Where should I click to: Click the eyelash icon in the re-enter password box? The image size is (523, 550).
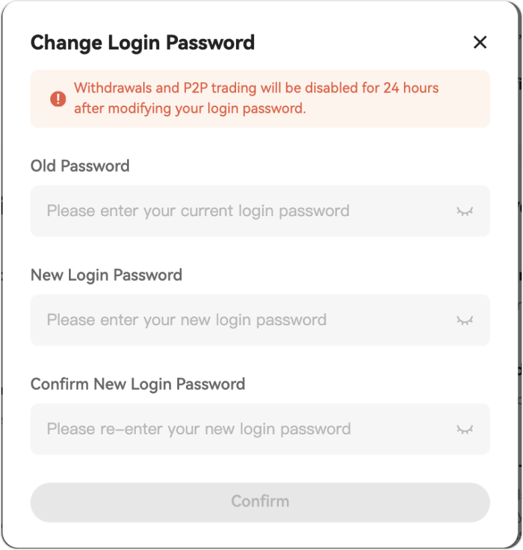465,430
